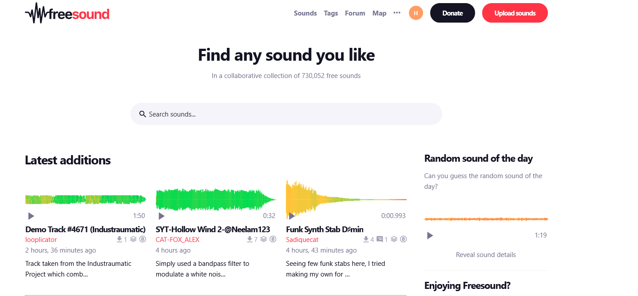Viewport: 638px width, 296px height.
Task: Click the download icon on Demo Track #4671
Action: click(x=119, y=239)
